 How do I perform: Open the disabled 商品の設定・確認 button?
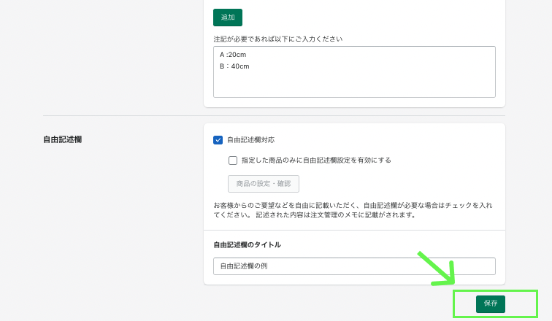pyautogui.click(x=263, y=183)
